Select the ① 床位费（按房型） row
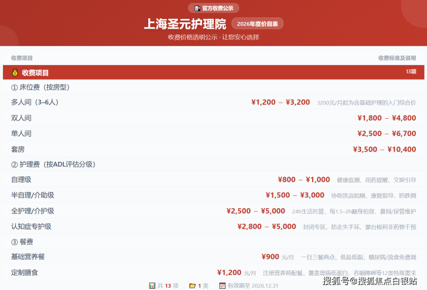This screenshot has height=290, width=427. click(213, 87)
